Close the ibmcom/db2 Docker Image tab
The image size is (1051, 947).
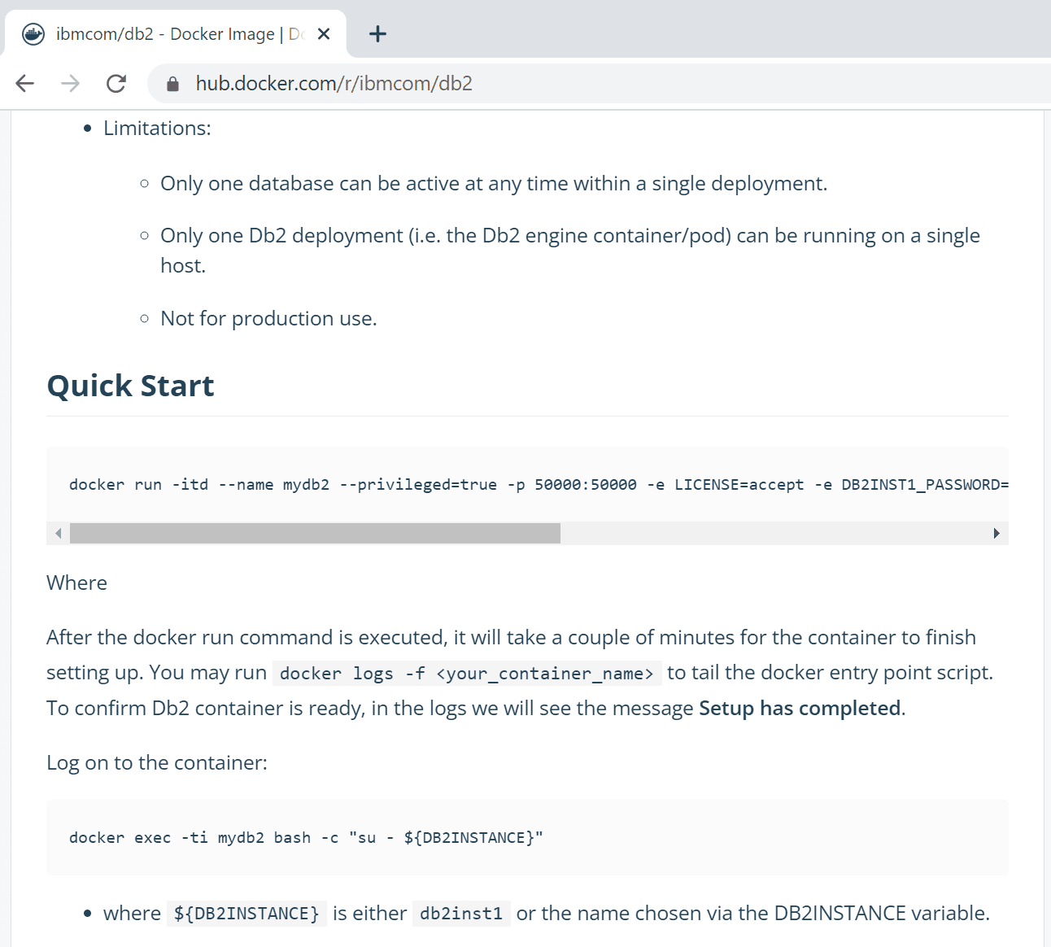click(x=324, y=34)
